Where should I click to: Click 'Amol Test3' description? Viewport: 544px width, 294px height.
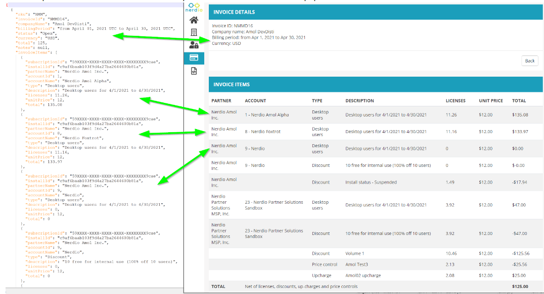(x=356, y=265)
